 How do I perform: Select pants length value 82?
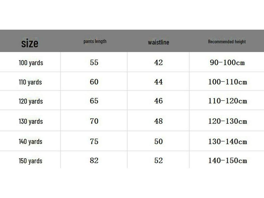click(x=94, y=160)
